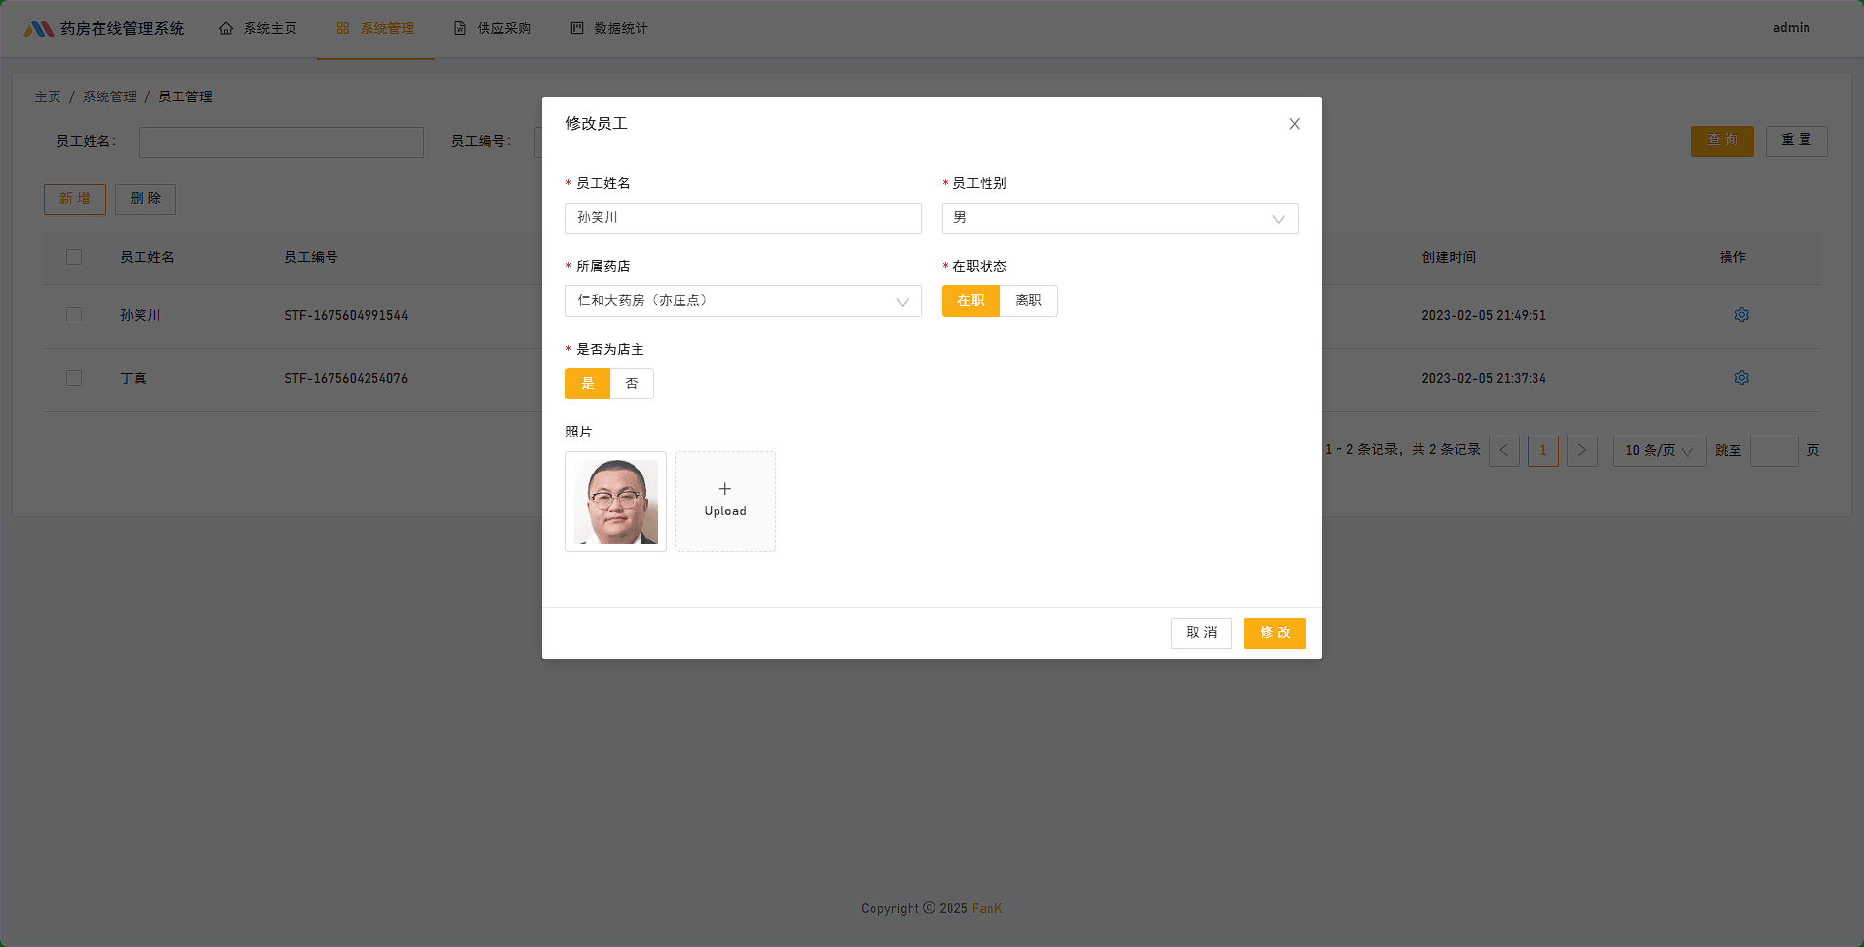
Task: Click the uploaded employee photo thumbnail
Action: click(616, 502)
